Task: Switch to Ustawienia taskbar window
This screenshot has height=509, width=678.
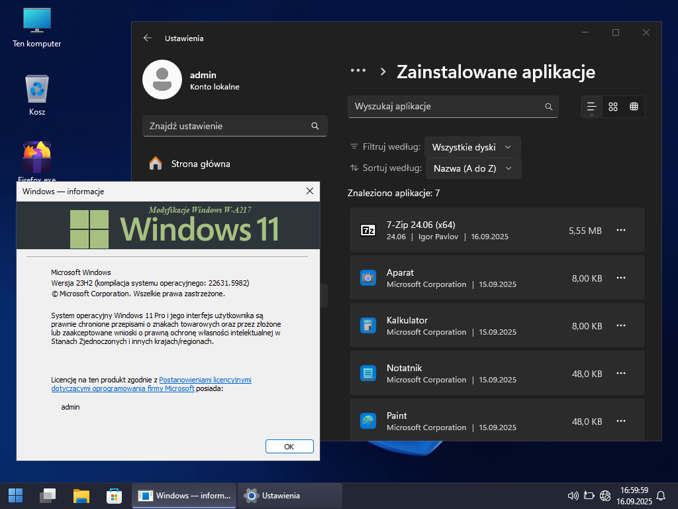Action: pyautogui.click(x=289, y=495)
